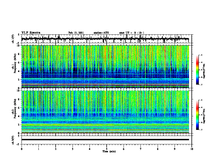Click the ch.2 spectrogram panel
Screen dimensions: 216x167
(x=105, y=112)
